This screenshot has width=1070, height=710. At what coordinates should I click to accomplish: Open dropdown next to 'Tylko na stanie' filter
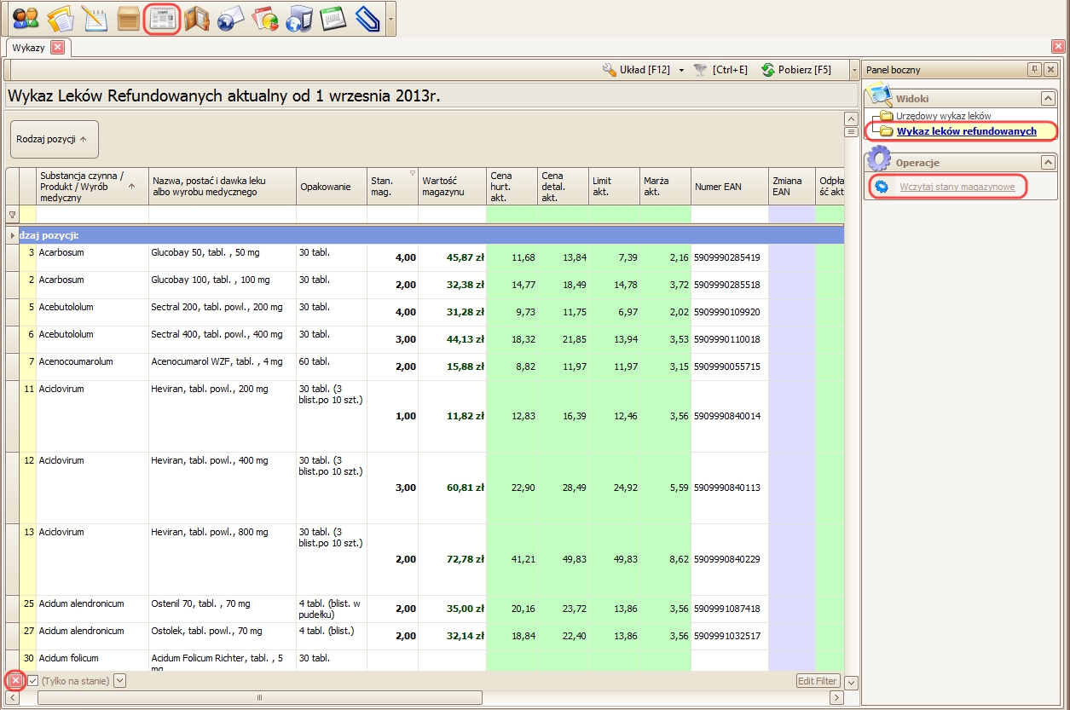click(x=119, y=680)
